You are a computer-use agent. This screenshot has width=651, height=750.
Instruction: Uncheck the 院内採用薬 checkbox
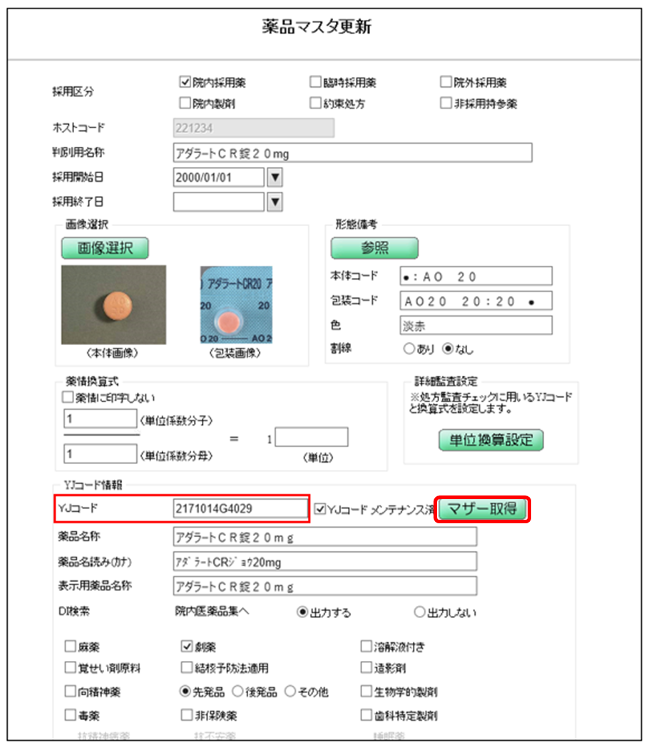click(185, 83)
